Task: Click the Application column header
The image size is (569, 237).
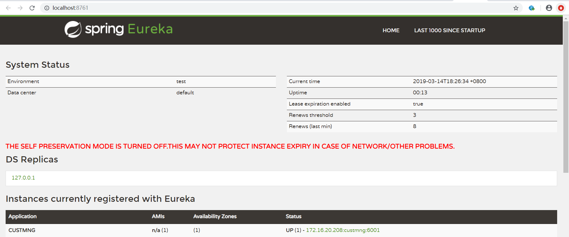Action: 23,217
